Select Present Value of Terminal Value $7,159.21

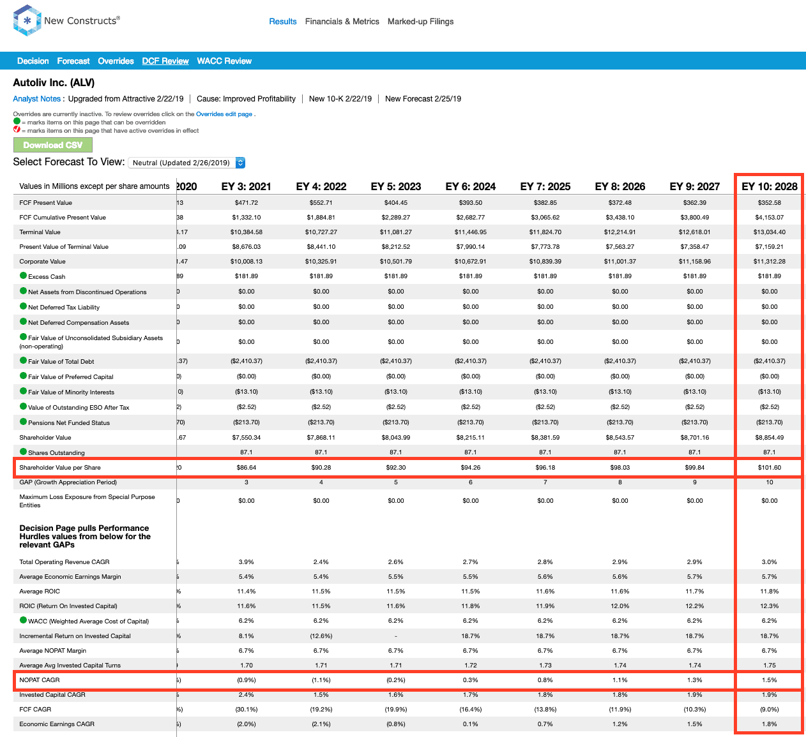pos(770,247)
